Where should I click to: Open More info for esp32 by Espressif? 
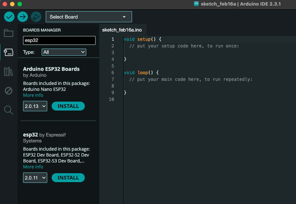[x=33, y=167]
